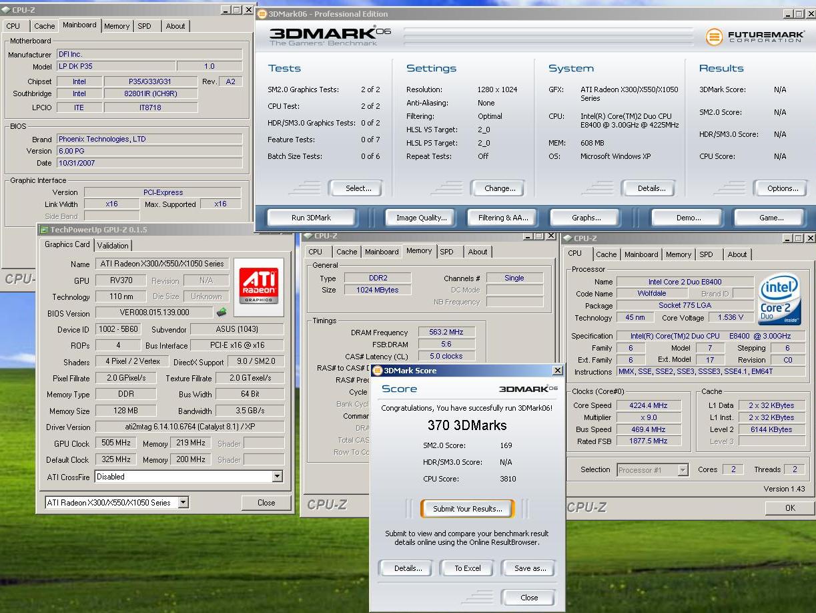The image size is (816, 613).
Task: Select Memory tab in the processor CPU-Z window
Action: coord(679,254)
